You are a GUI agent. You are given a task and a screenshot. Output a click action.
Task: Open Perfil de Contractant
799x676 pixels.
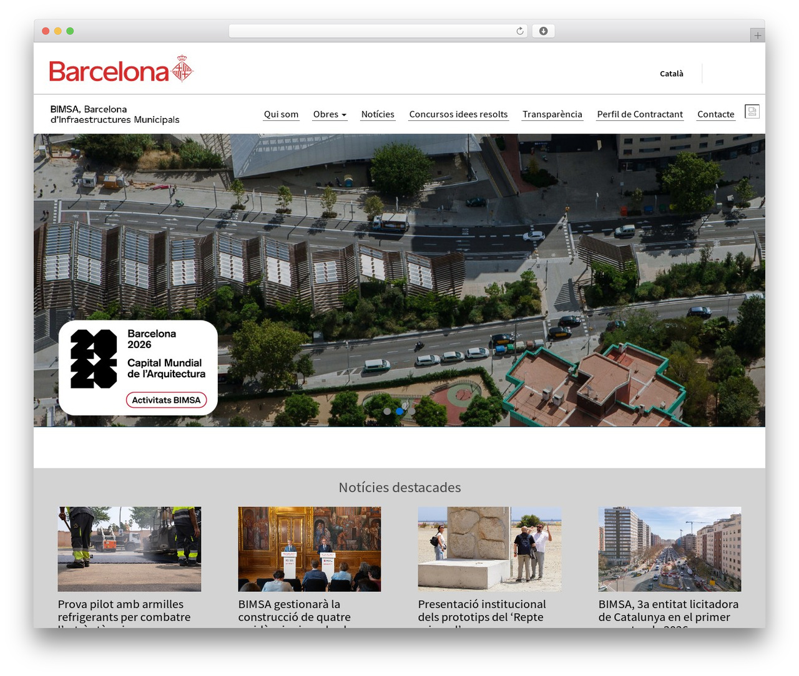(x=640, y=114)
